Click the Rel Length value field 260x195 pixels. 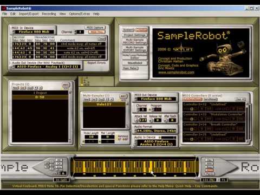108,137
